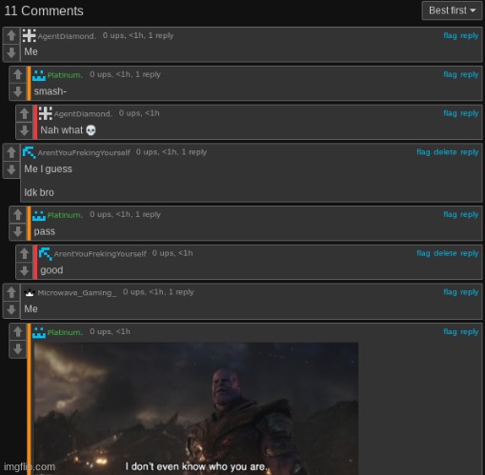
Task: Open Platinum's profile from the "smash-" comment
Action: pos(65,75)
